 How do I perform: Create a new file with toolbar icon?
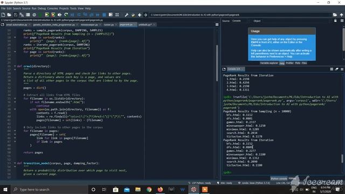coord(3,15)
